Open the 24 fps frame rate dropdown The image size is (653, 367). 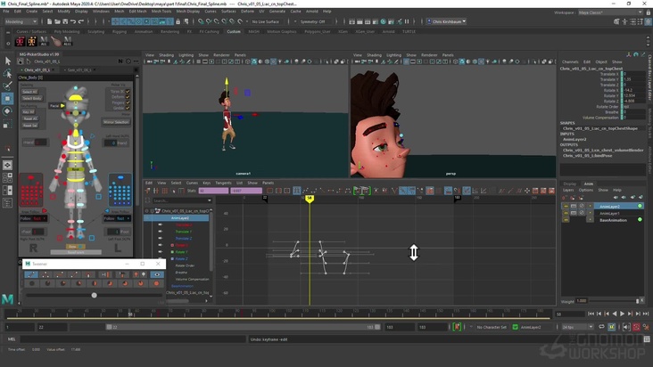tap(577, 327)
